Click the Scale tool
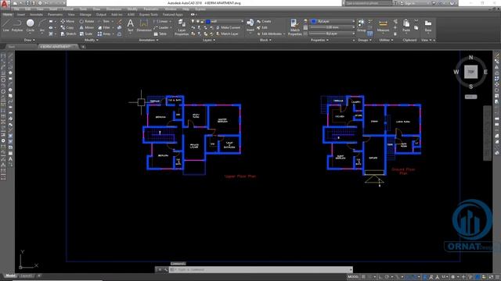This screenshot has height=281, width=501. coord(86,34)
